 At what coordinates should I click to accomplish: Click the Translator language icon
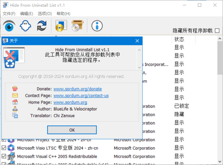[x=15, y=115]
